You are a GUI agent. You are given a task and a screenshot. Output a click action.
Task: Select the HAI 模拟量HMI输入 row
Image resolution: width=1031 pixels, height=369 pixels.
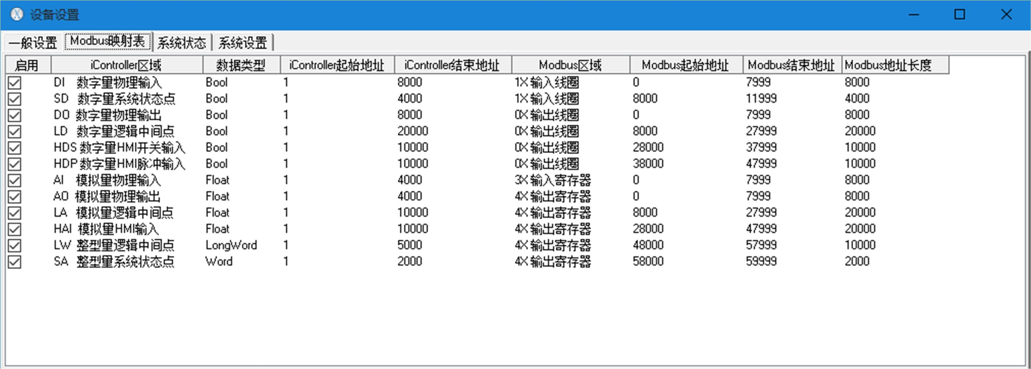pos(106,229)
